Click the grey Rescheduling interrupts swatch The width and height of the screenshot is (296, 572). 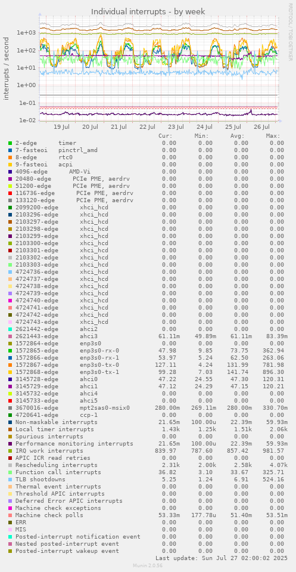10,465
